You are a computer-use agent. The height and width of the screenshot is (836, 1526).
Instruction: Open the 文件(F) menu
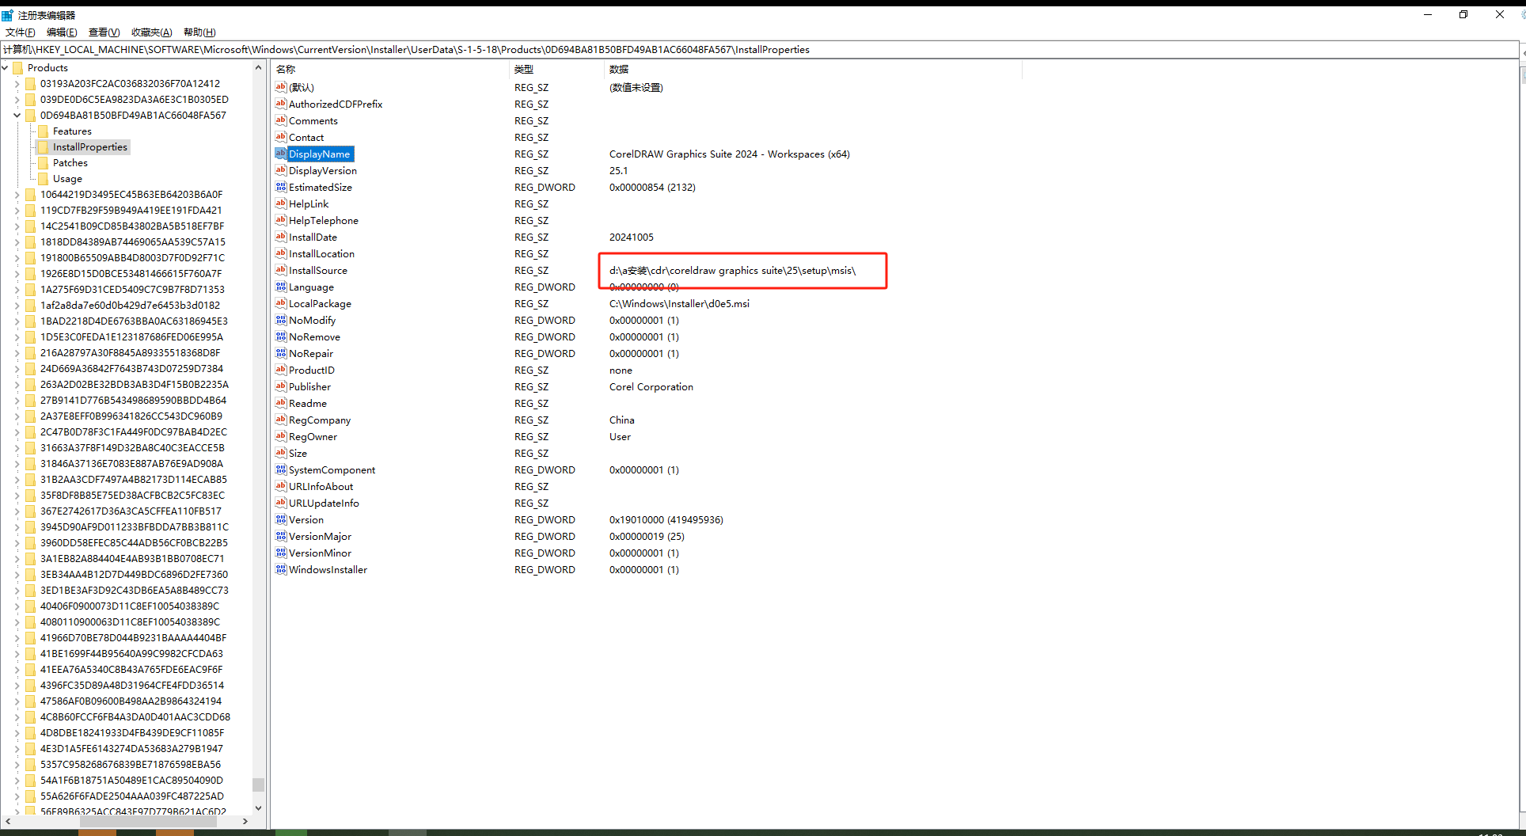21,32
